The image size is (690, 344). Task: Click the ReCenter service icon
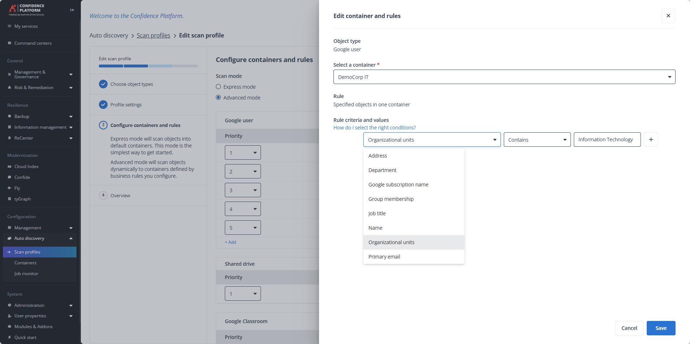coord(10,138)
